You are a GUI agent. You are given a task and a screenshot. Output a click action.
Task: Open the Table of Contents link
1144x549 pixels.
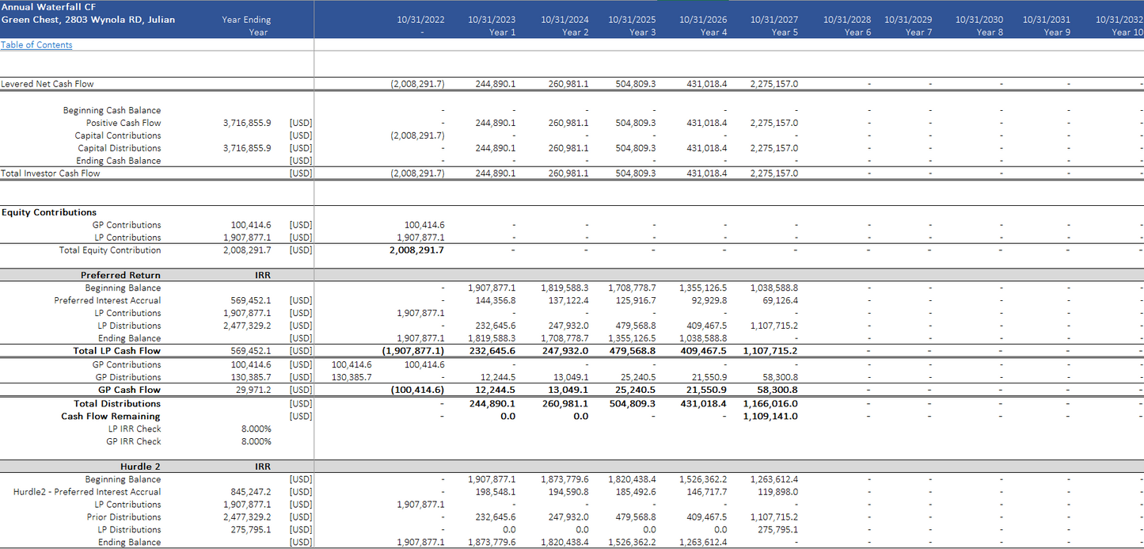click(x=36, y=45)
